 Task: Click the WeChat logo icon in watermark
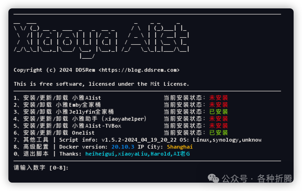coord(213,178)
